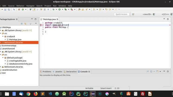Open the Navigate menu

click(30, 6)
